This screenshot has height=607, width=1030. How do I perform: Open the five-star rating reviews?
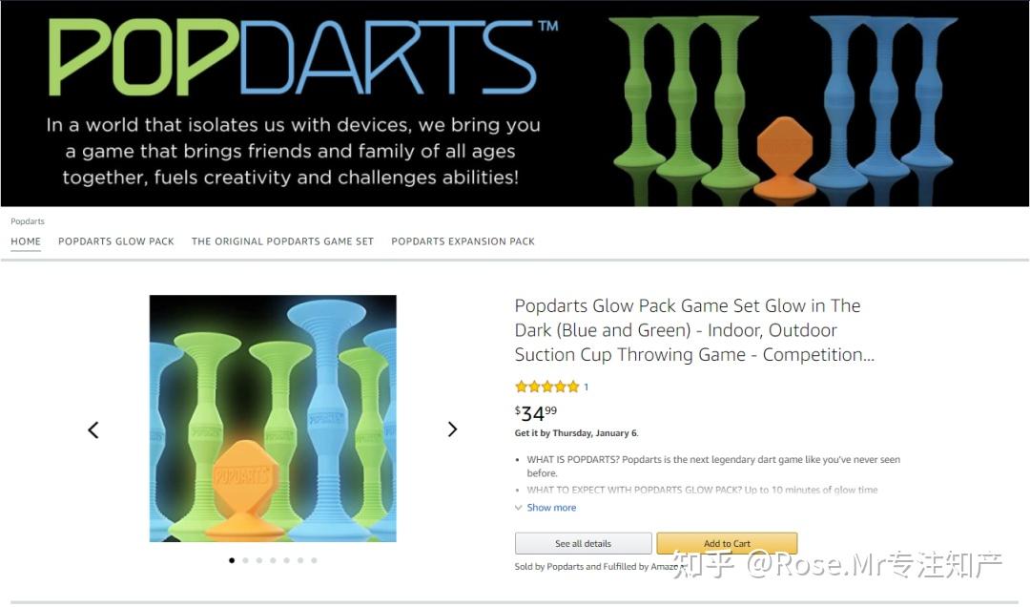[x=547, y=387]
